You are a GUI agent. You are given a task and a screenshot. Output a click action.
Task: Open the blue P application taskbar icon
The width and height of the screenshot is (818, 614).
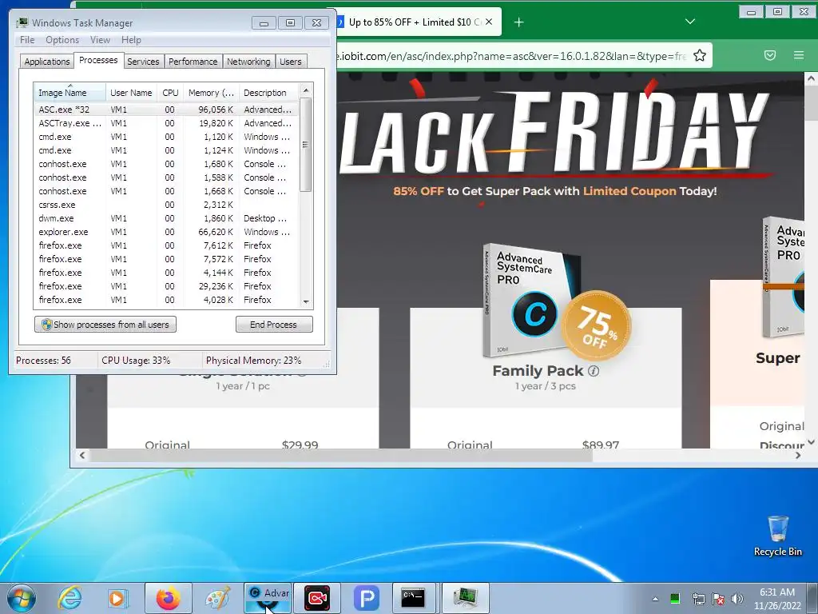(366, 598)
